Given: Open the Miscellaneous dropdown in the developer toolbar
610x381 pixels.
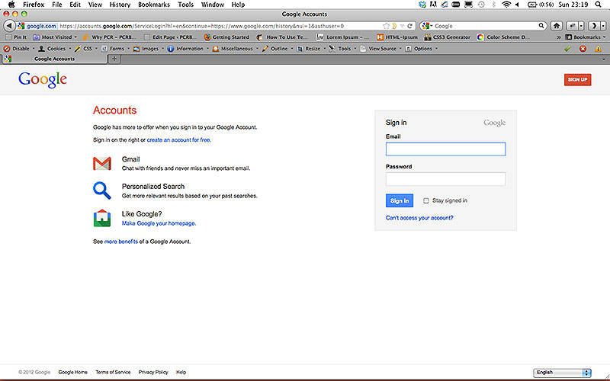Looking at the screenshot, I should [x=236, y=49].
